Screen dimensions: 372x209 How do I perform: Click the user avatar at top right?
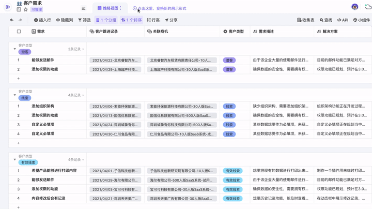click(354, 7)
